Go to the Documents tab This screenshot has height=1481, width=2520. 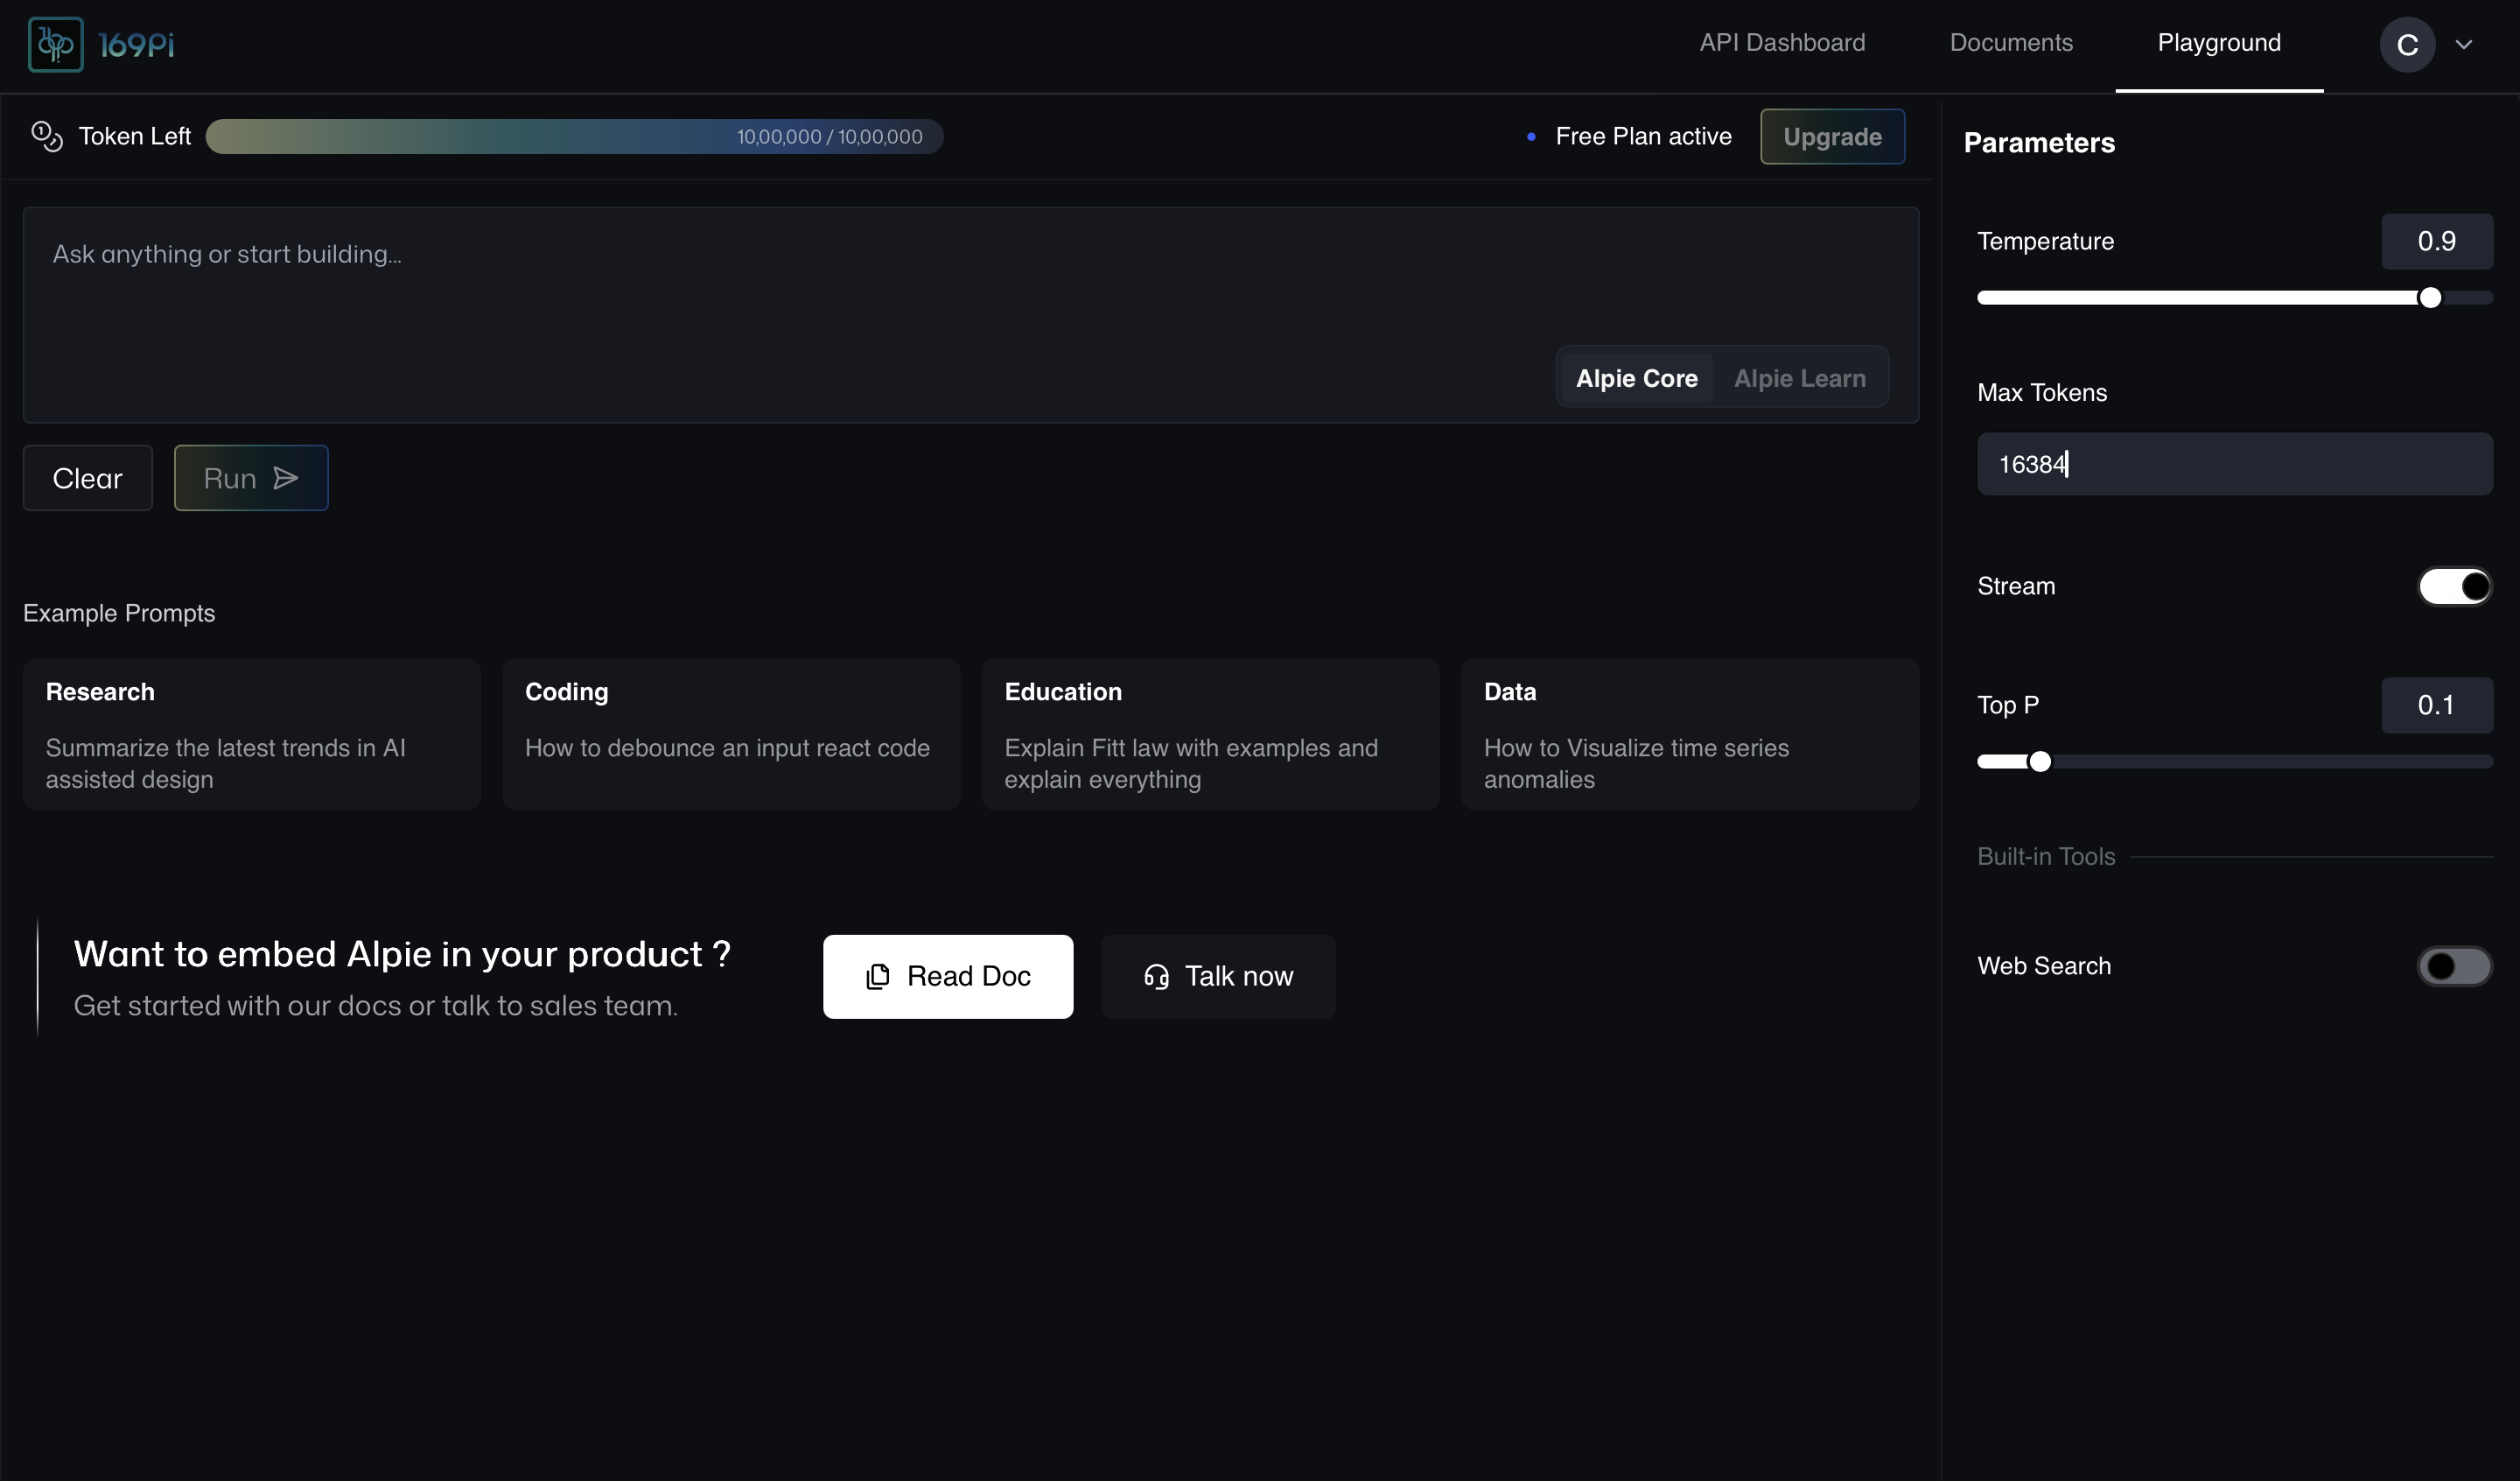(2011, 42)
